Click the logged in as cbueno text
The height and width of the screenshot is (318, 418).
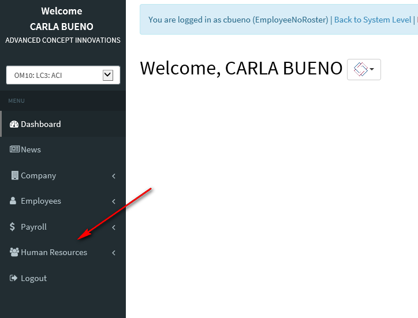coord(238,20)
